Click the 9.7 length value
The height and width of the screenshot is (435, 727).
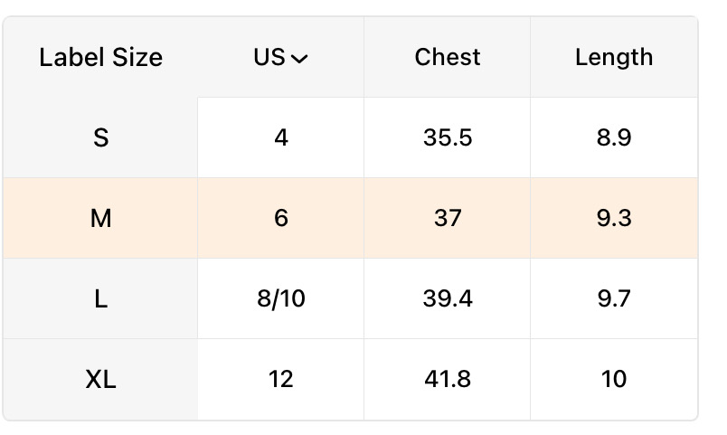[614, 298]
